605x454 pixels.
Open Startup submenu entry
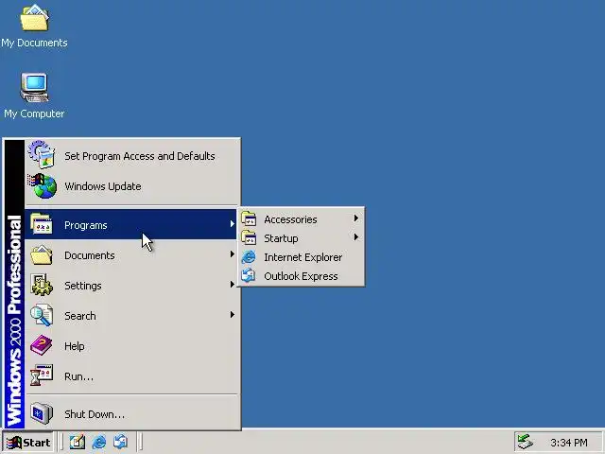tap(301, 238)
